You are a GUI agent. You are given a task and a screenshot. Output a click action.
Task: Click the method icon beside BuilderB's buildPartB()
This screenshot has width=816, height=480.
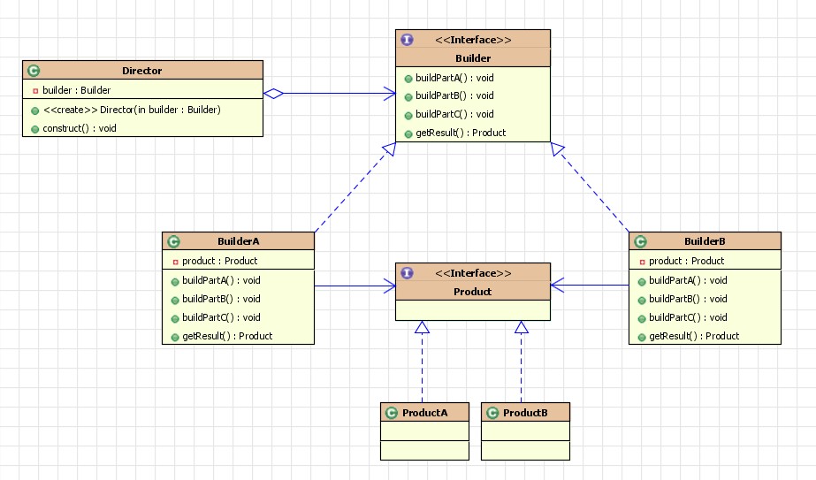642,301
